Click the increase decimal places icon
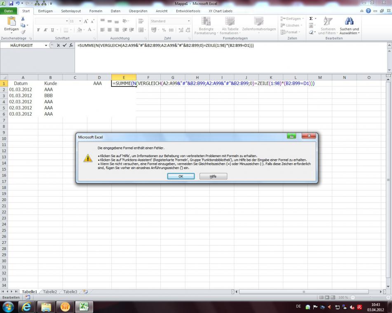Image resolution: width=392 pixels, height=313 pixels. point(181,30)
